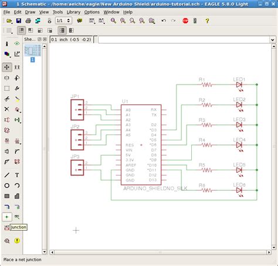Toggle the rightmost parameter toolbar button

(x=72, y=31)
